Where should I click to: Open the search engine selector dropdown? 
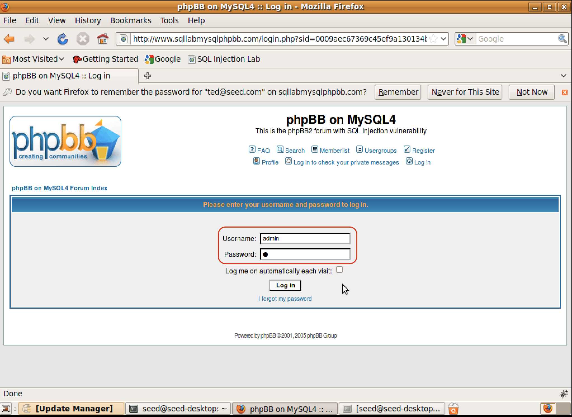465,39
